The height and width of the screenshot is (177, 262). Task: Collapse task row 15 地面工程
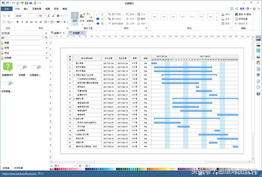(74, 119)
